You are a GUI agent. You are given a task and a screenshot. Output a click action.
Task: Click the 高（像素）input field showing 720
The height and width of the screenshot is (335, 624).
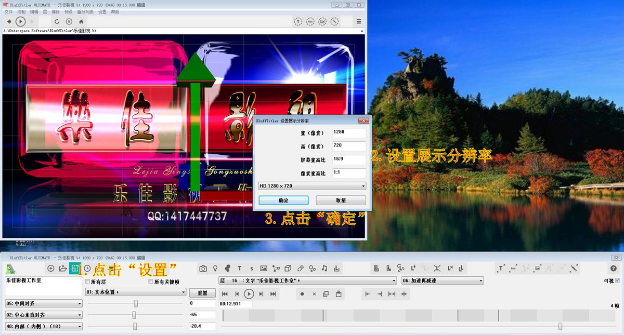click(x=348, y=146)
